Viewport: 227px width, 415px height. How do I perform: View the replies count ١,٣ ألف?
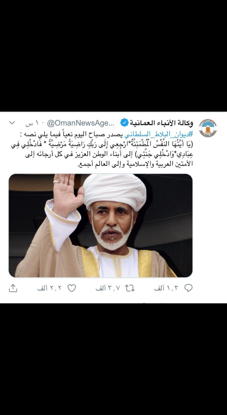click(167, 288)
